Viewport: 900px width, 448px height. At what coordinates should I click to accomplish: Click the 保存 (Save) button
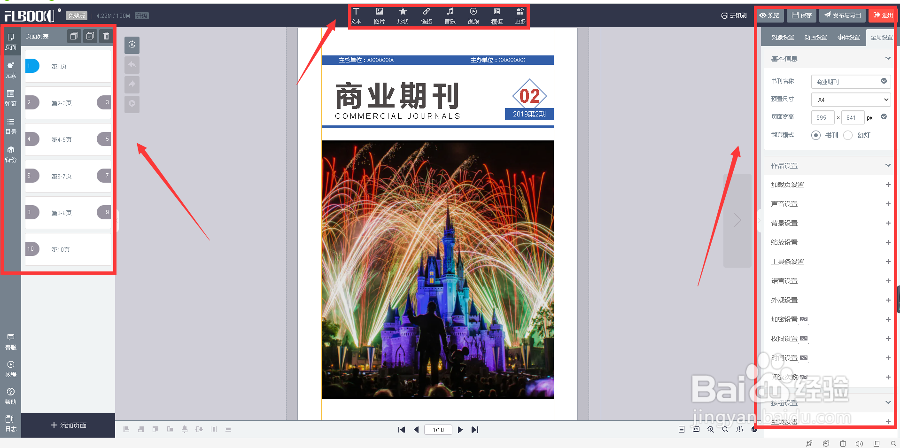click(x=801, y=15)
